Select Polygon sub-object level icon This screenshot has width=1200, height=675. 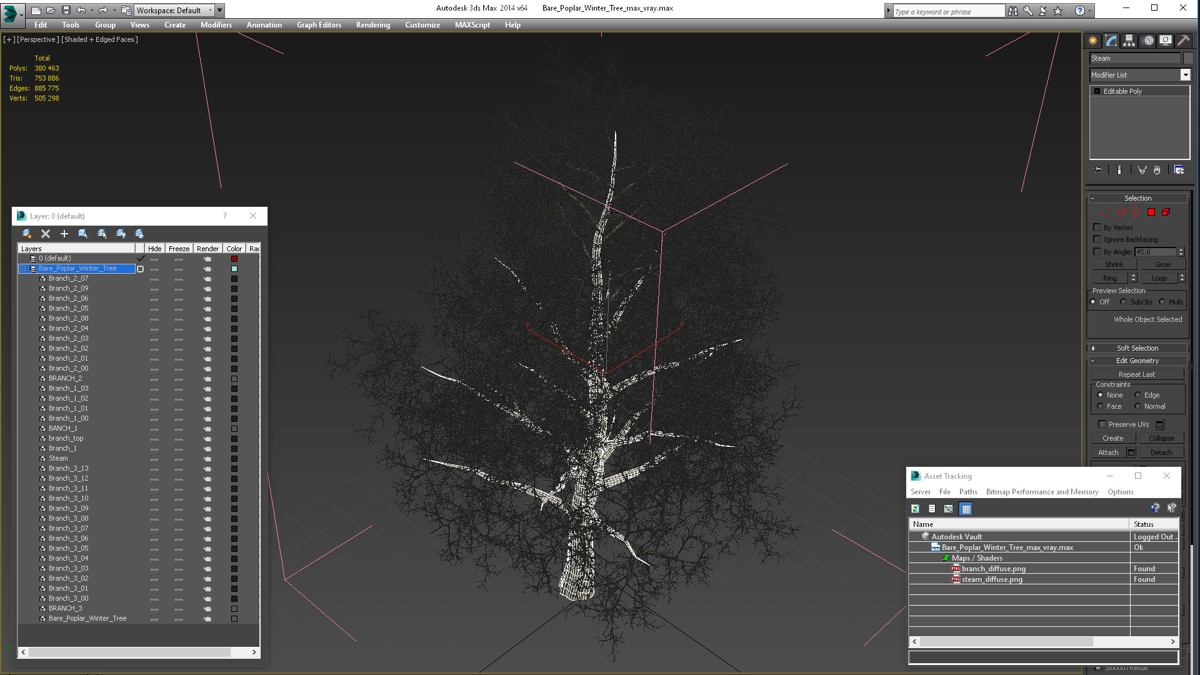[1151, 212]
